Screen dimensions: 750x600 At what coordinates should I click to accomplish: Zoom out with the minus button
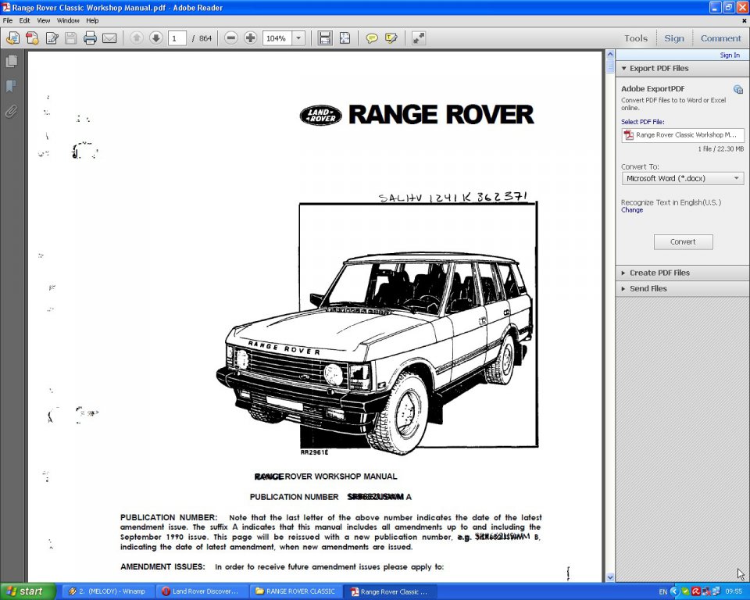231,38
